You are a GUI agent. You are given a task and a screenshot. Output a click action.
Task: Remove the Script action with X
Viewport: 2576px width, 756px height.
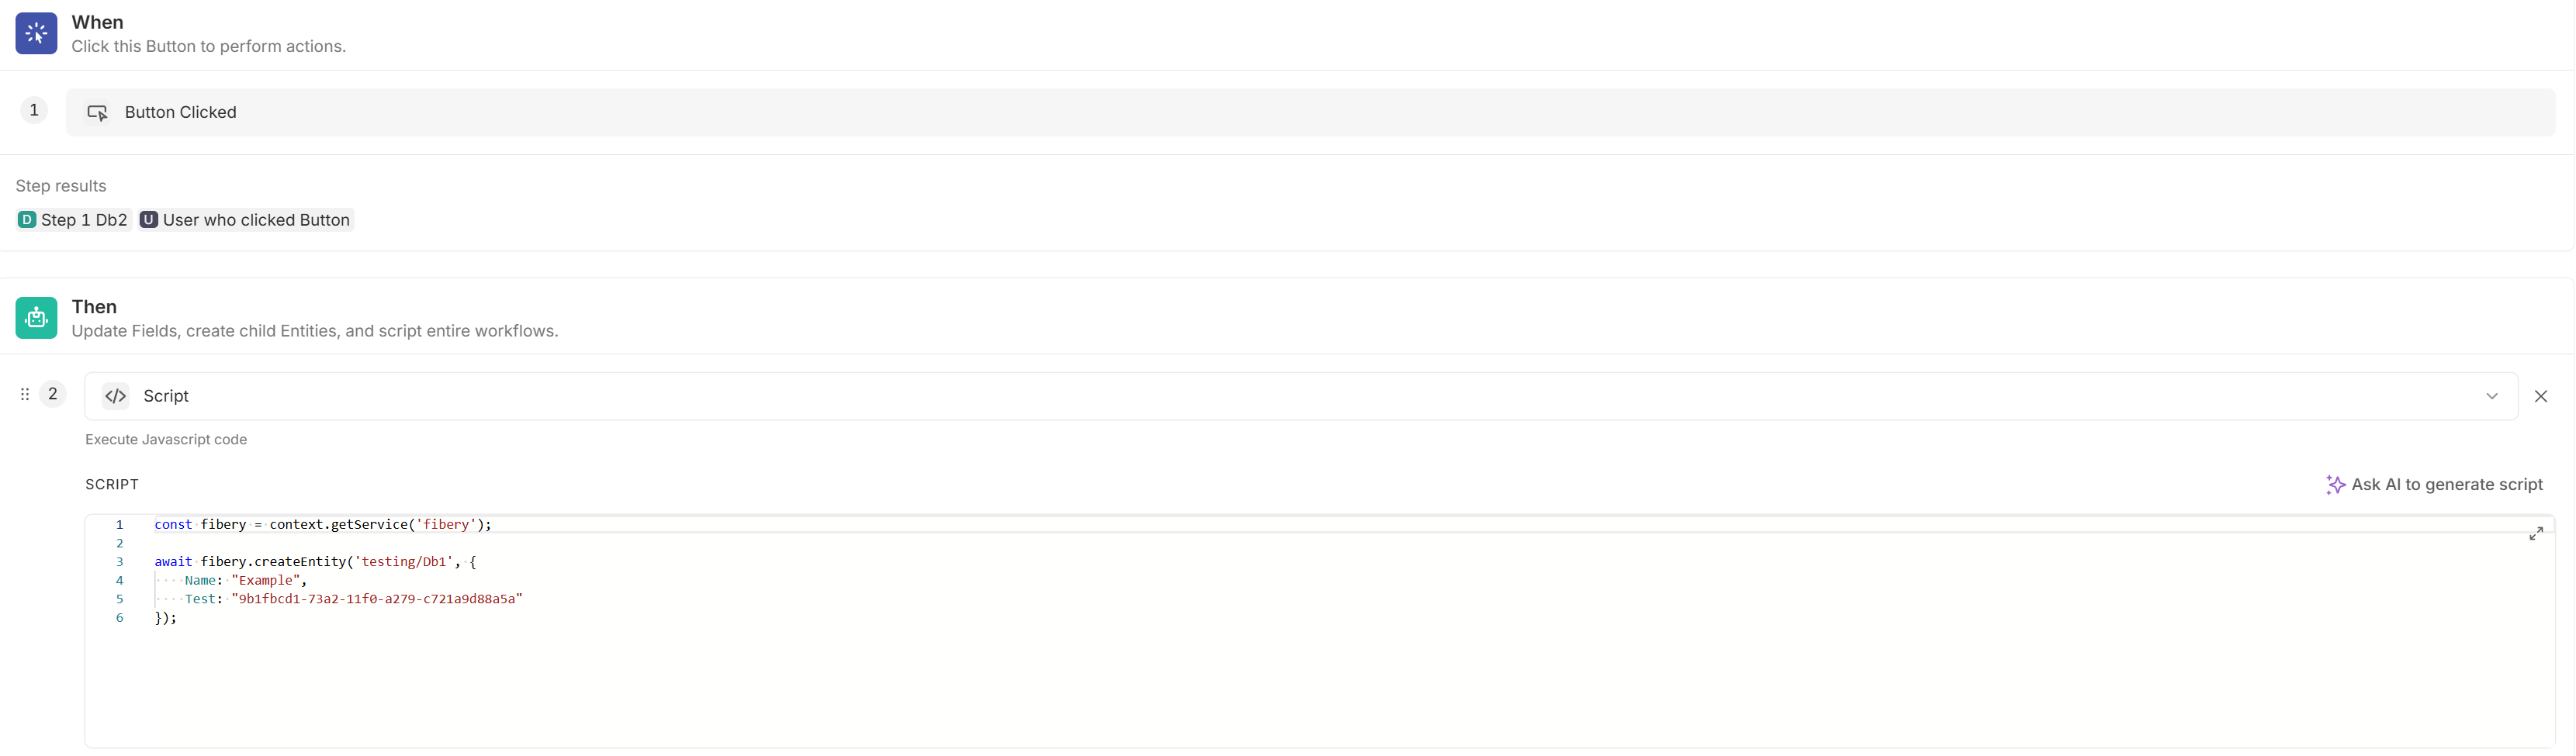click(2540, 396)
